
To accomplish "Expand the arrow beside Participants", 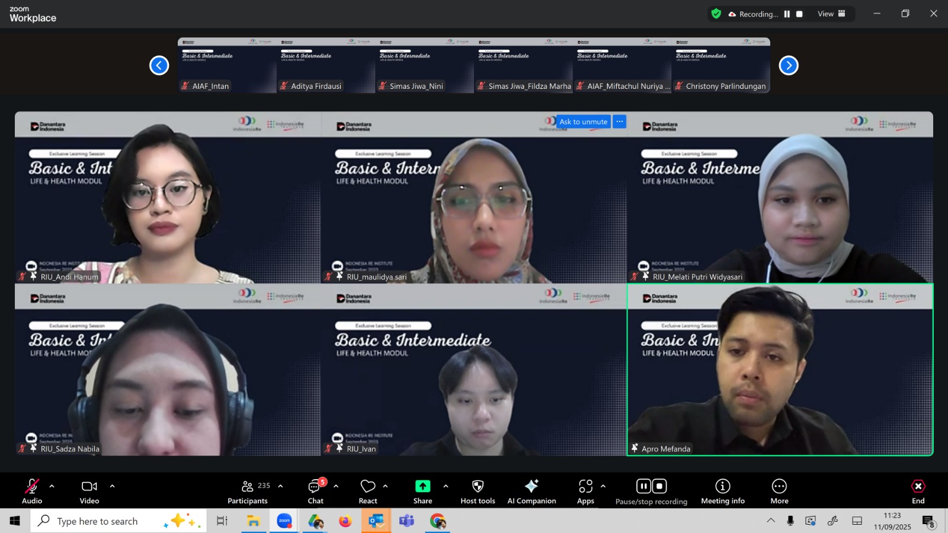I will [280, 486].
